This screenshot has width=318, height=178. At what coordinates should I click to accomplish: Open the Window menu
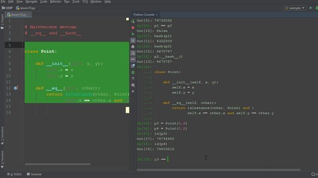96,1
